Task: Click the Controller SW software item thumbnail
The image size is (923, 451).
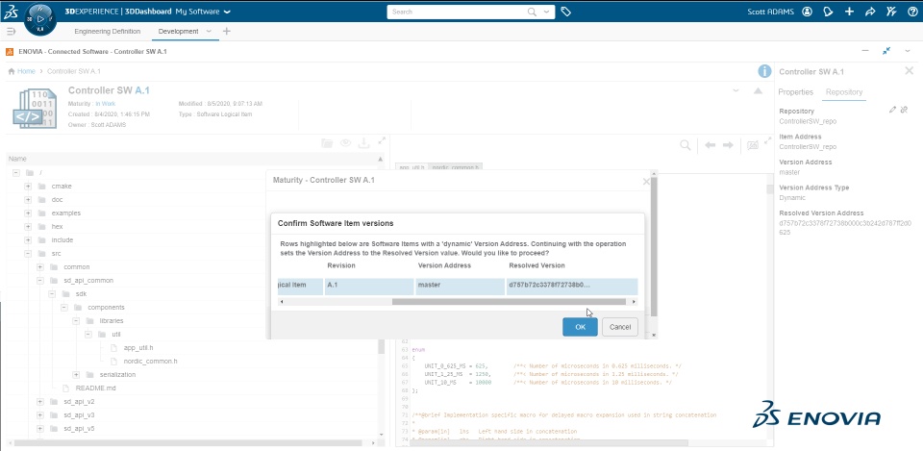Action: click(35, 109)
